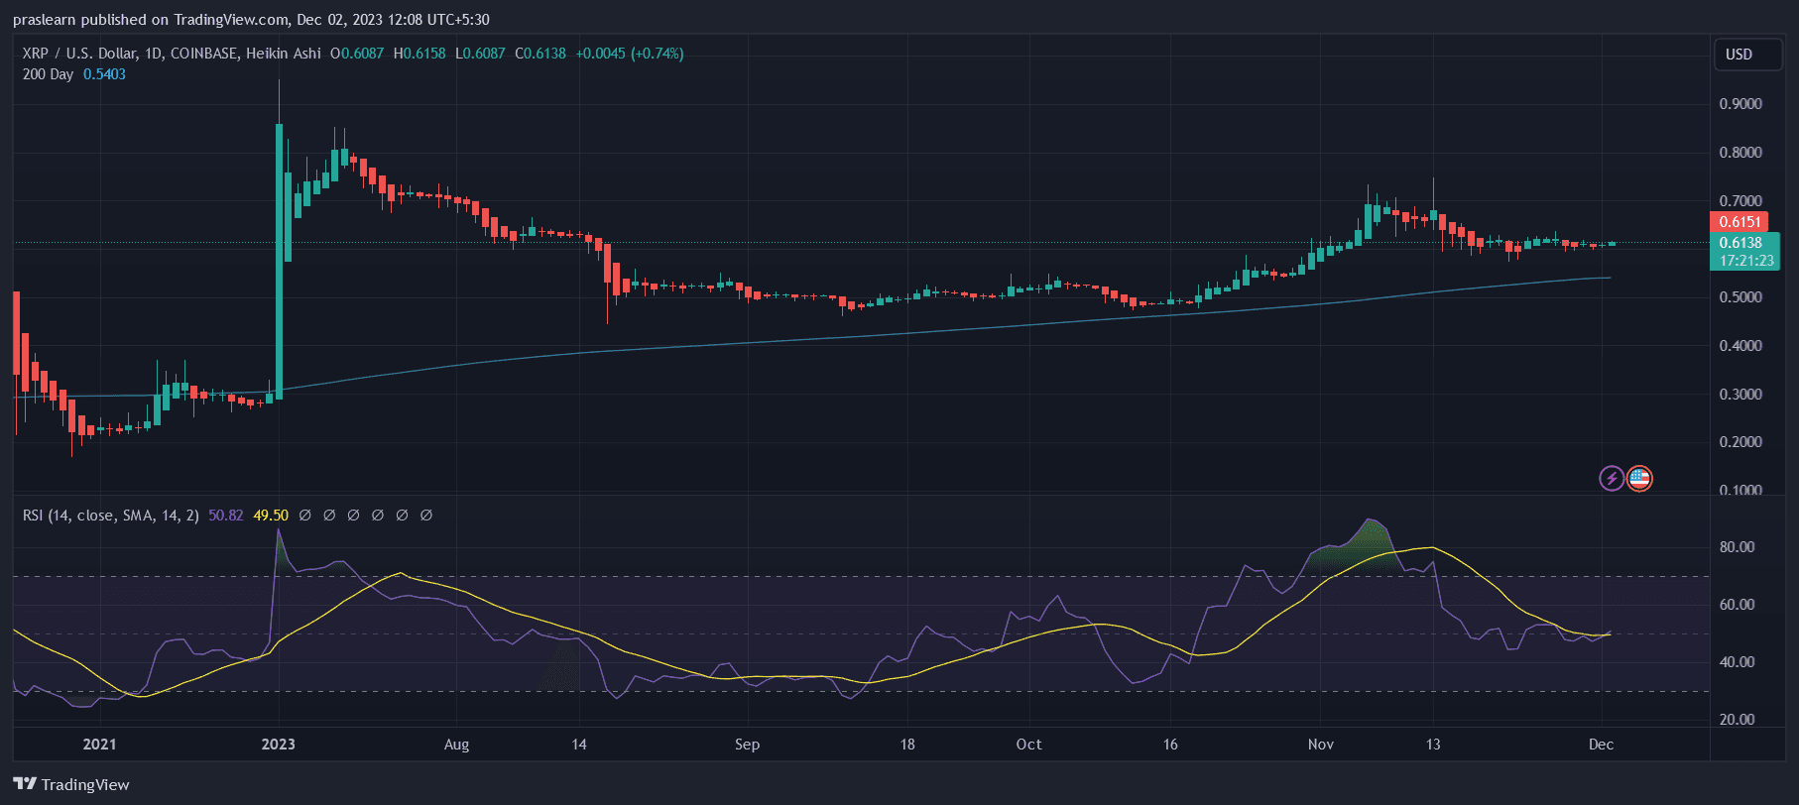The width and height of the screenshot is (1799, 805).
Task: Click the XRP / U.S. Dollar symbol title
Action: tap(89, 54)
